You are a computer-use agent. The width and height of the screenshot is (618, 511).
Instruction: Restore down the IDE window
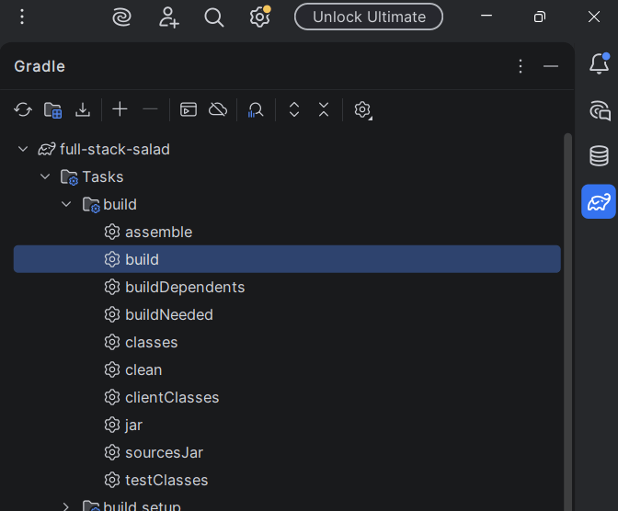pyautogui.click(x=540, y=17)
